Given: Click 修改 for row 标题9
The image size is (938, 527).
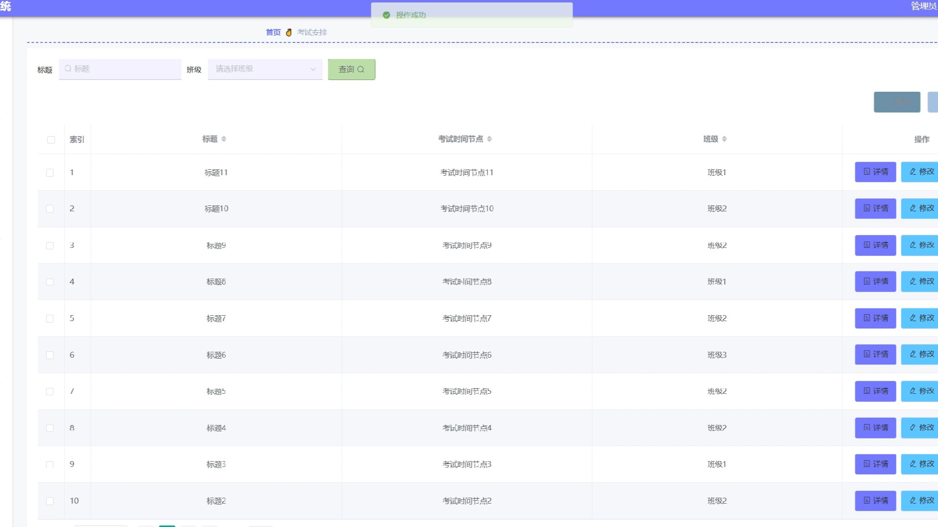Looking at the screenshot, I should click(x=920, y=245).
